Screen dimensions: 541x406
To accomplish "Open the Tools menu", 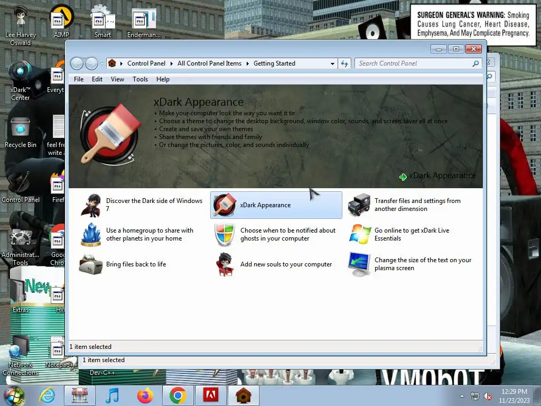I will pyautogui.click(x=140, y=79).
